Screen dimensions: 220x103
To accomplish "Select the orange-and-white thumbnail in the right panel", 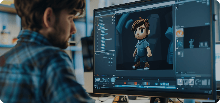I will coord(180,33).
